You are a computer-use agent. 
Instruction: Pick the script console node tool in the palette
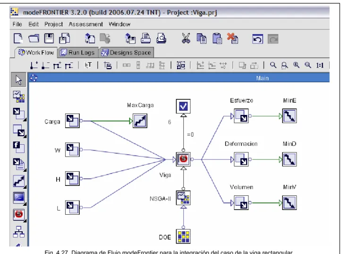click(19, 199)
